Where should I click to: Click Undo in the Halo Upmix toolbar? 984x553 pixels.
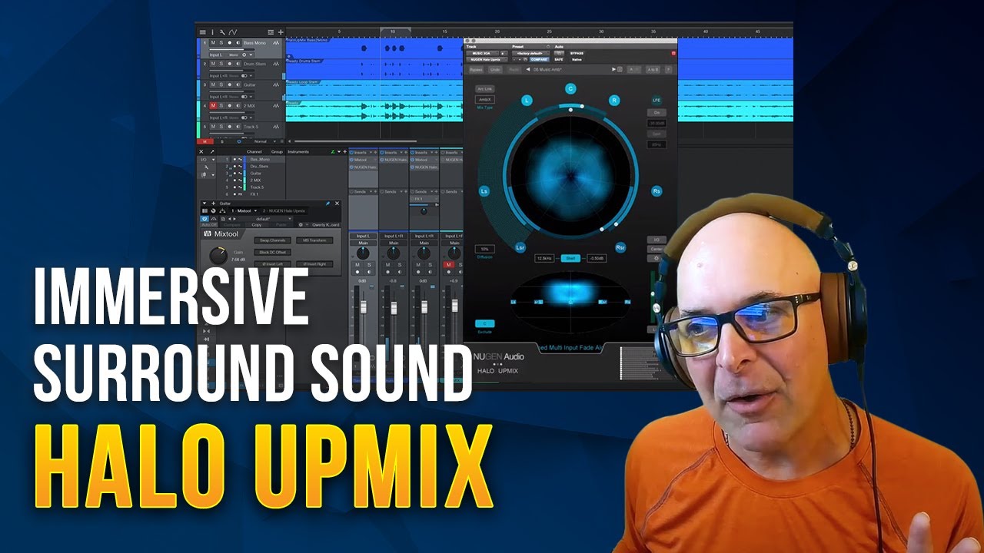pyautogui.click(x=495, y=70)
